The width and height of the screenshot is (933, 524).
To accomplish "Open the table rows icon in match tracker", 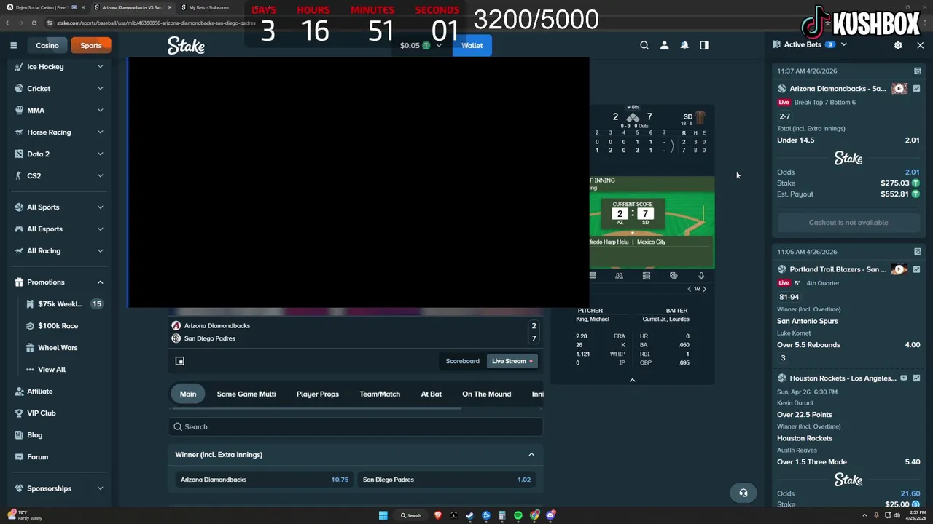I will coord(647,276).
